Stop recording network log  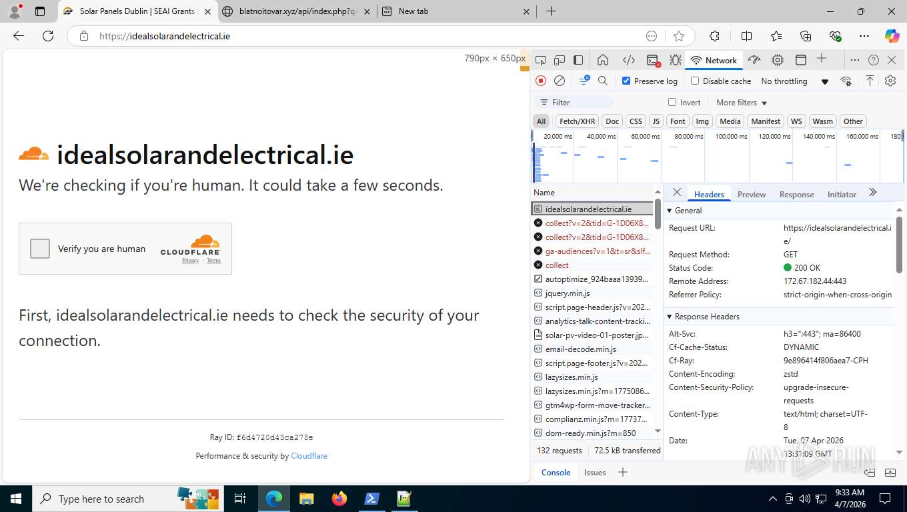(x=541, y=81)
